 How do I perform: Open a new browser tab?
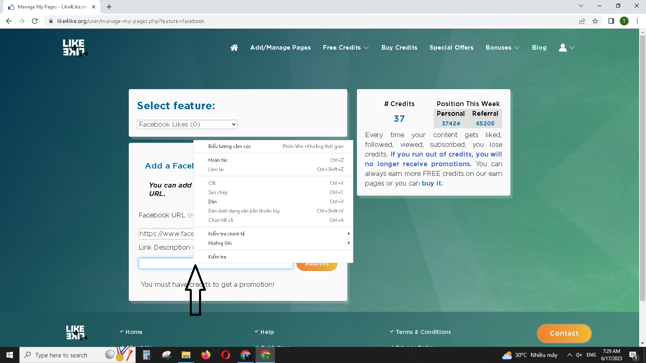(109, 7)
